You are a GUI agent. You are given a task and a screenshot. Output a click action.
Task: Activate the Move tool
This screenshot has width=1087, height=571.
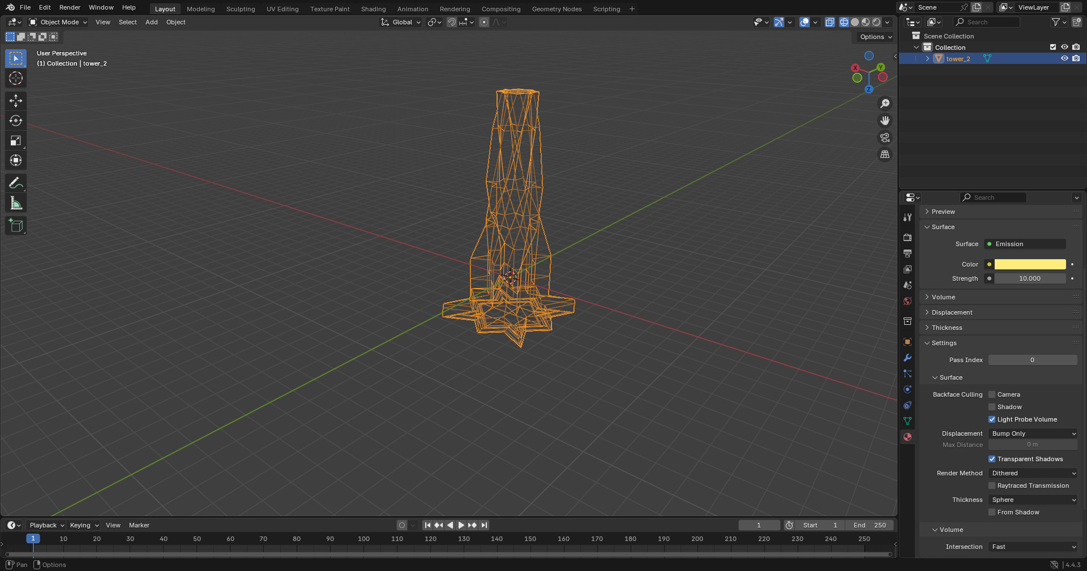pyautogui.click(x=16, y=101)
